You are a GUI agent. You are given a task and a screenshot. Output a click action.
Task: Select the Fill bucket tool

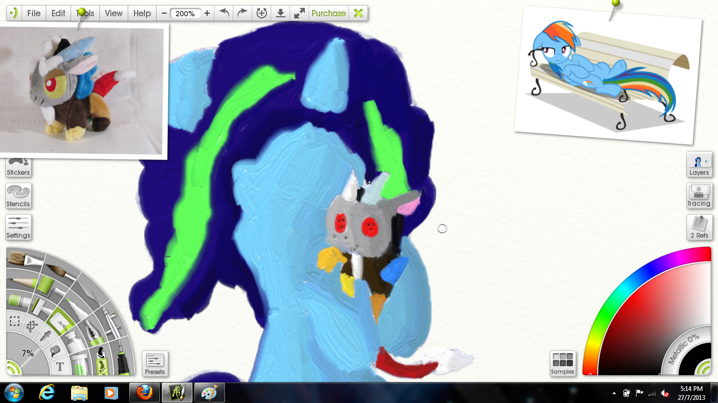(x=55, y=351)
